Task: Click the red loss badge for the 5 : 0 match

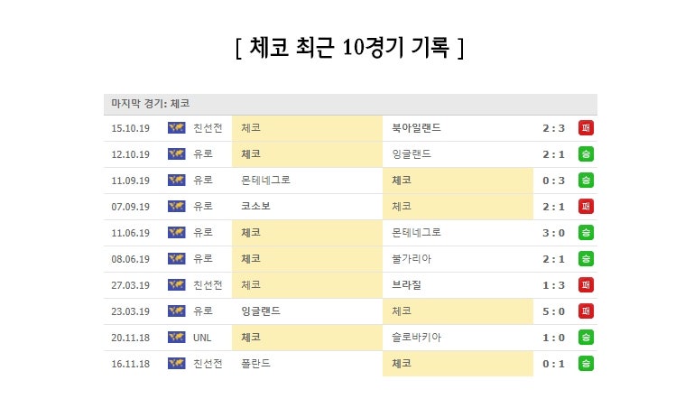Action: (587, 311)
